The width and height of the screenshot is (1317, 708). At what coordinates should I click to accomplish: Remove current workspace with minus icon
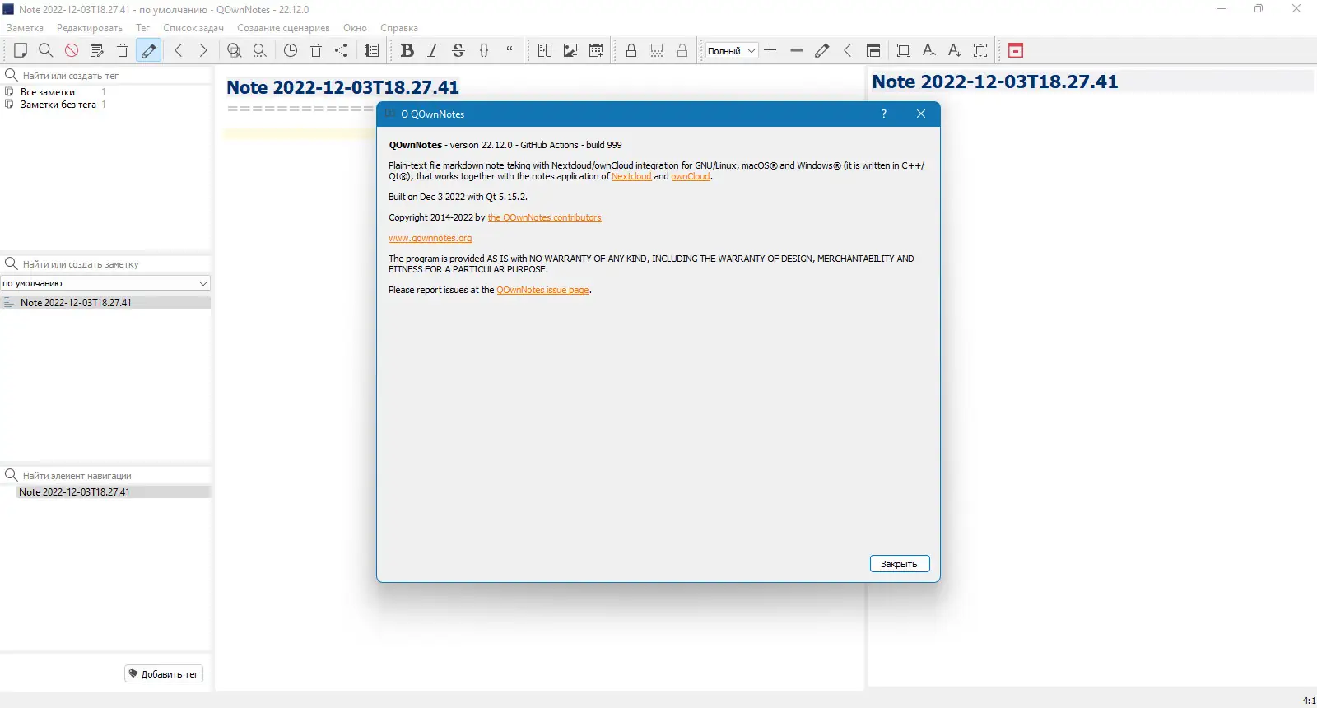(x=797, y=50)
